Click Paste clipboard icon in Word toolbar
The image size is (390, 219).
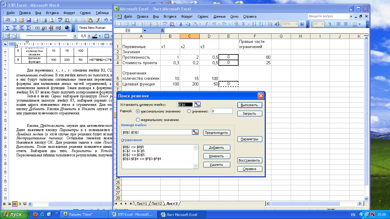90,20
